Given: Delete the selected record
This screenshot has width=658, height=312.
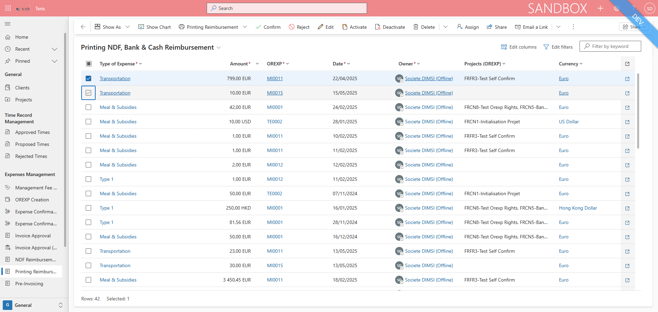Looking at the screenshot, I should (424, 27).
